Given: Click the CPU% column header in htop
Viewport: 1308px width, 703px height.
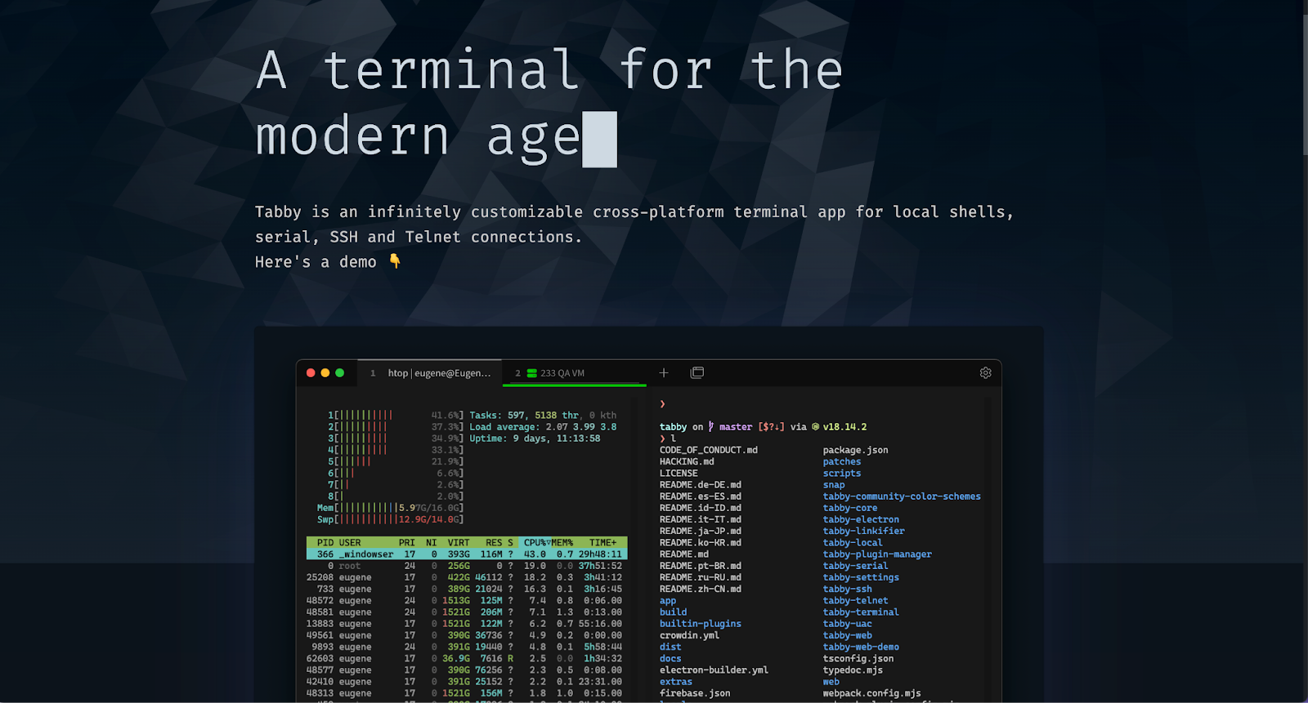Looking at the screenshot, I should [537, 542].
